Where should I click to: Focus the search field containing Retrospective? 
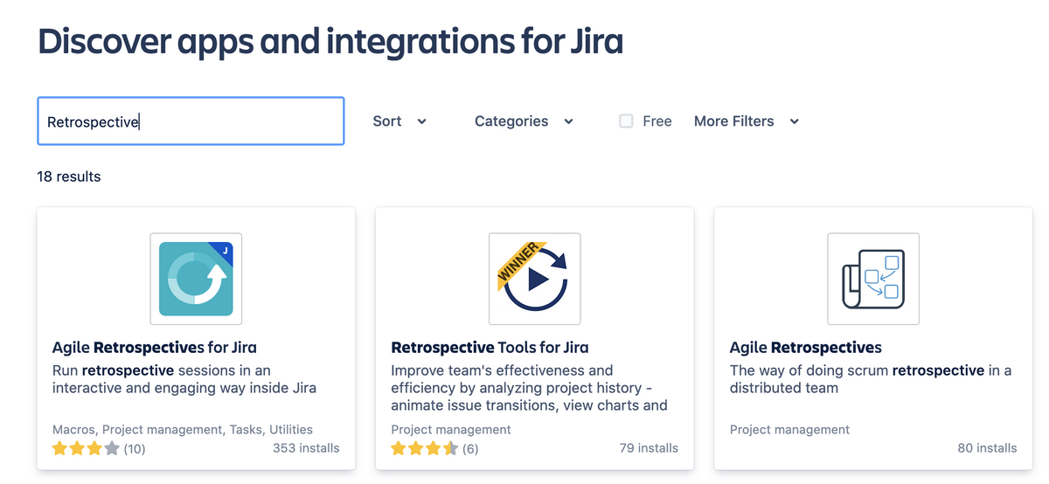click(x=191, y=121)
